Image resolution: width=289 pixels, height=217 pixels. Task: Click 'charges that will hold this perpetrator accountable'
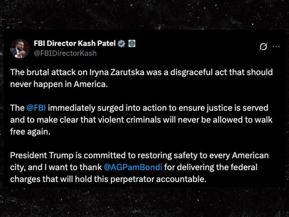(107, 178)
